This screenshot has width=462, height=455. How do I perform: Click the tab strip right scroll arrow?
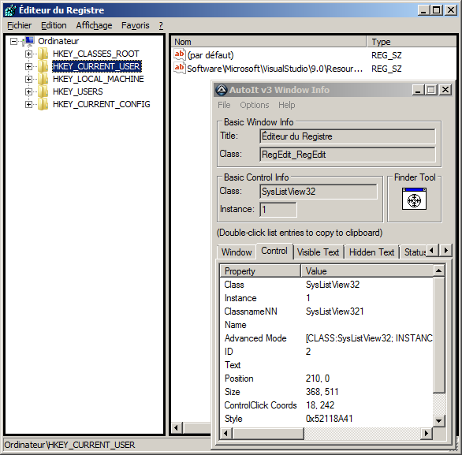(445, 251)
